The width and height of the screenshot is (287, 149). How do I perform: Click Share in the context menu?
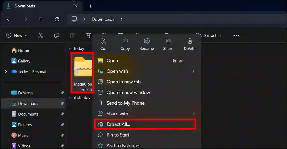[x=168, y=44]
